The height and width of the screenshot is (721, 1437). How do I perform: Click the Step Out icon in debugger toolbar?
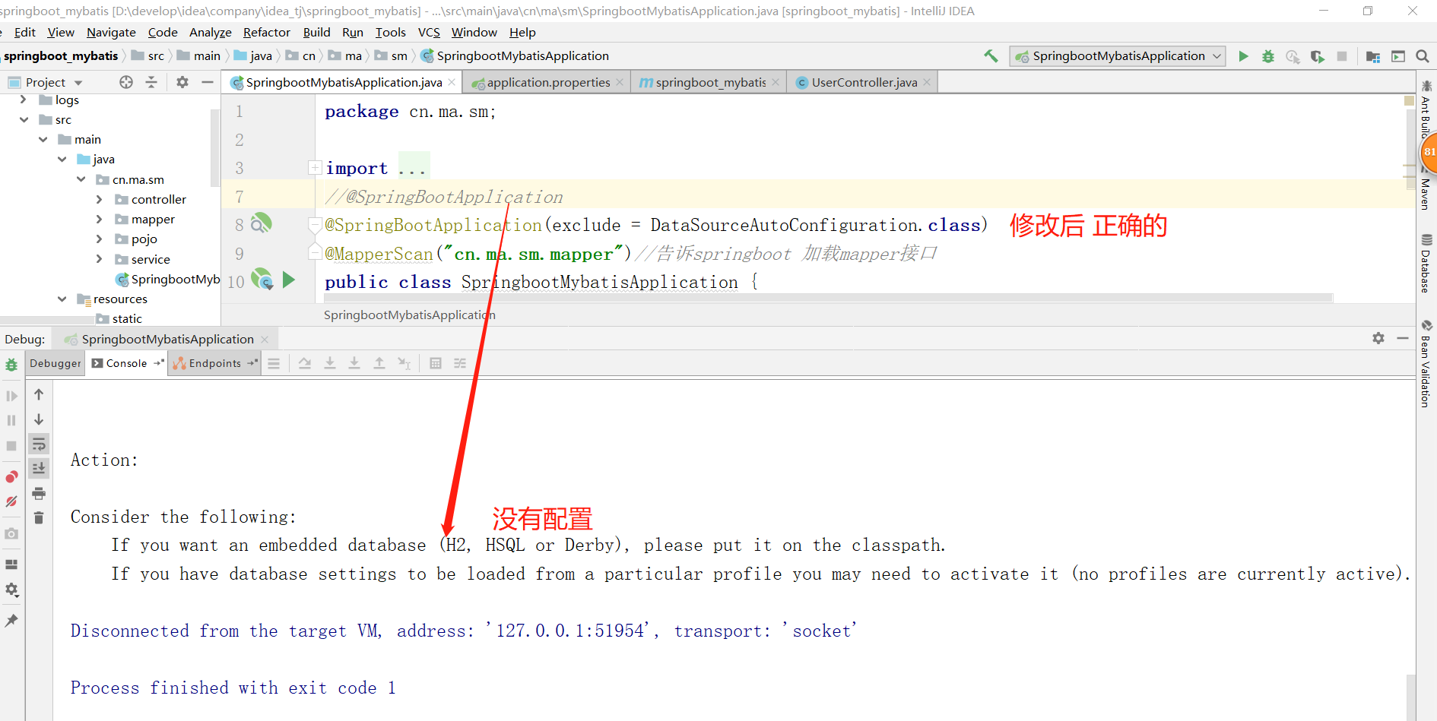point(379,363)
